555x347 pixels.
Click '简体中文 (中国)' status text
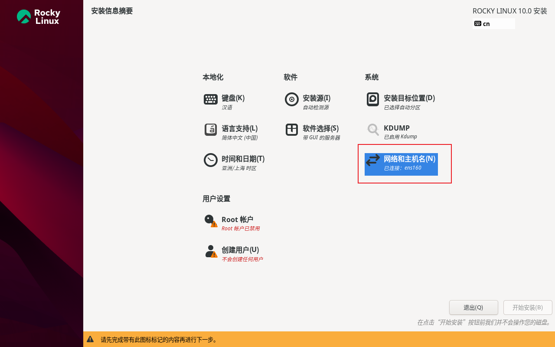click(240, 137)
